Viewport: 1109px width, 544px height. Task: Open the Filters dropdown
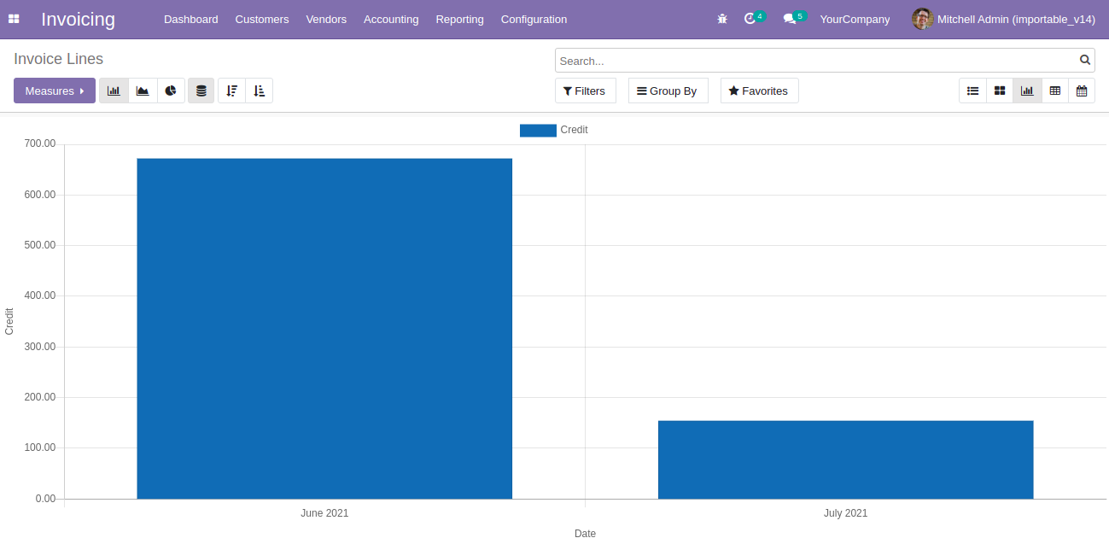(x=586, y=91)
